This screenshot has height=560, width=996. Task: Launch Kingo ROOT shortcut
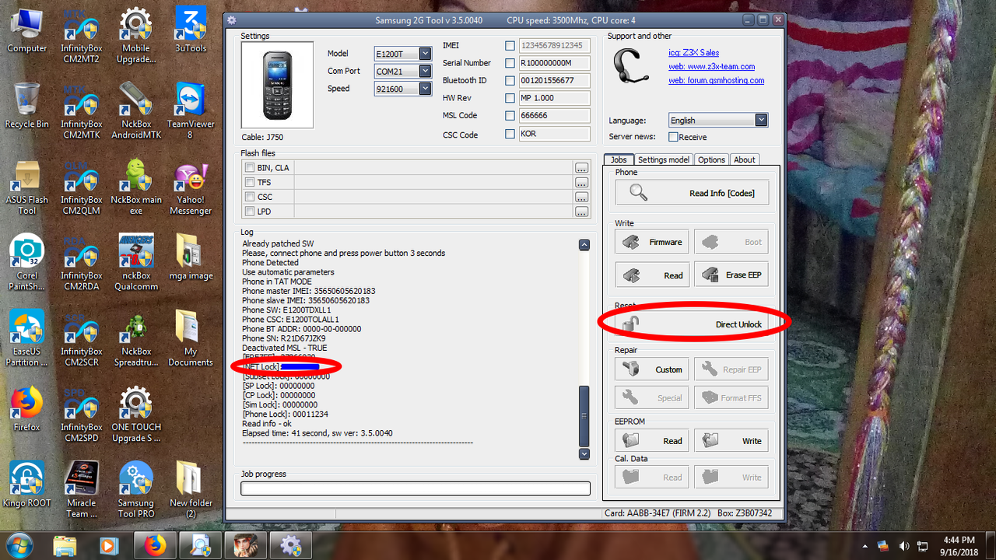pyautogui.click(x=27, y=485)
